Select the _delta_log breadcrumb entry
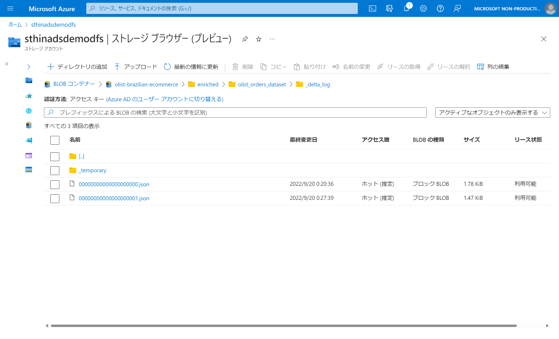This screenshot has height=339, width=559. click(317, 84)
